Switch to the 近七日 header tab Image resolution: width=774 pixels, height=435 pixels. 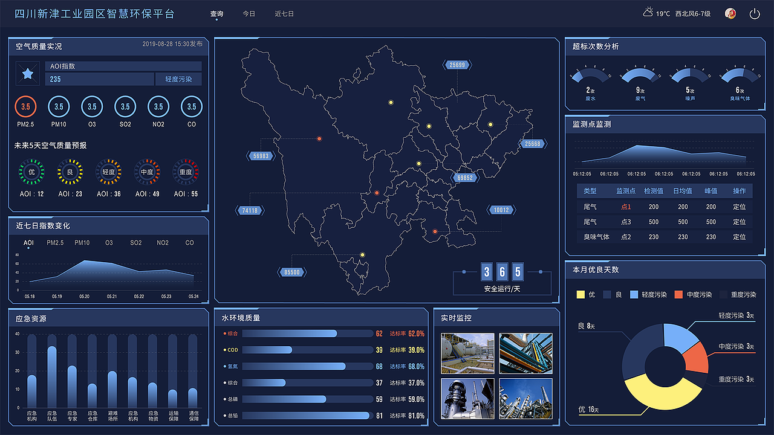[x=284, y=14]
